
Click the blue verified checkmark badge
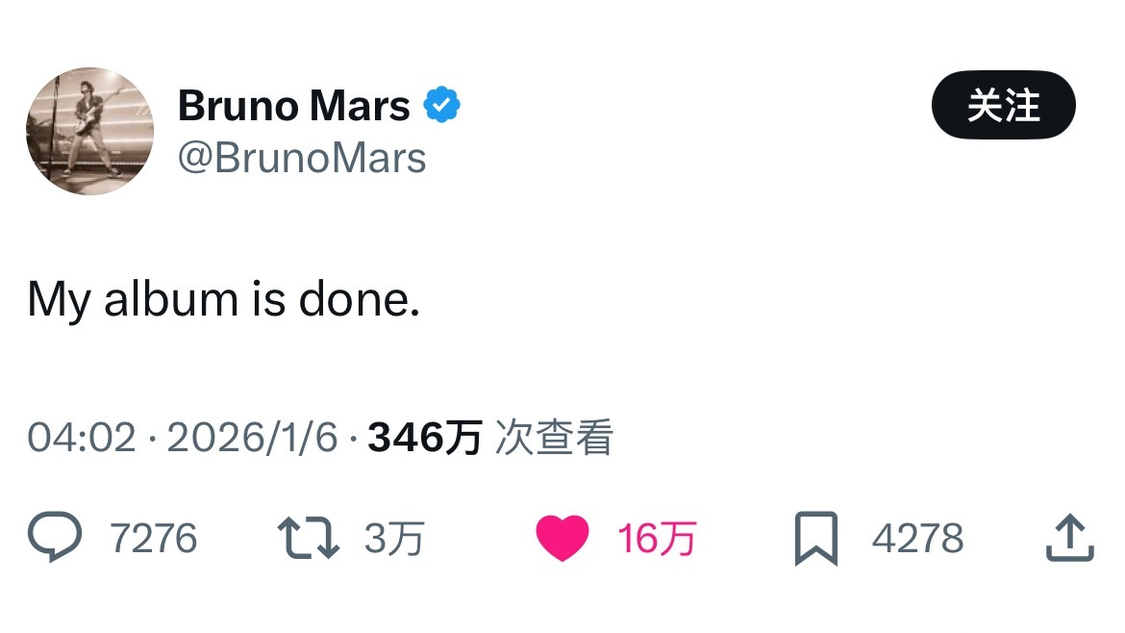[x=442, y=105]
